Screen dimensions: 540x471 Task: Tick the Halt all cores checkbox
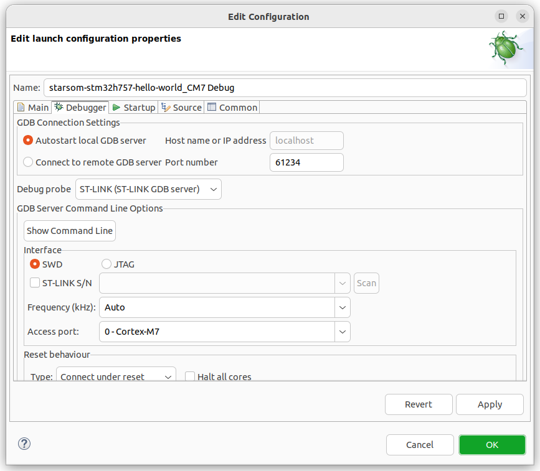tap(191, 376)
